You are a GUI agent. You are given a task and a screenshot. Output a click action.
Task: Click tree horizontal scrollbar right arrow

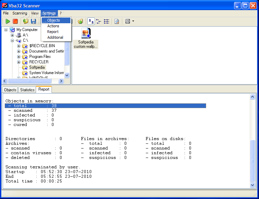tap(61, 81)
